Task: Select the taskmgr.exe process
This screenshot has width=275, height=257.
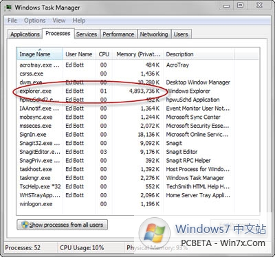Action: (137, 178)
